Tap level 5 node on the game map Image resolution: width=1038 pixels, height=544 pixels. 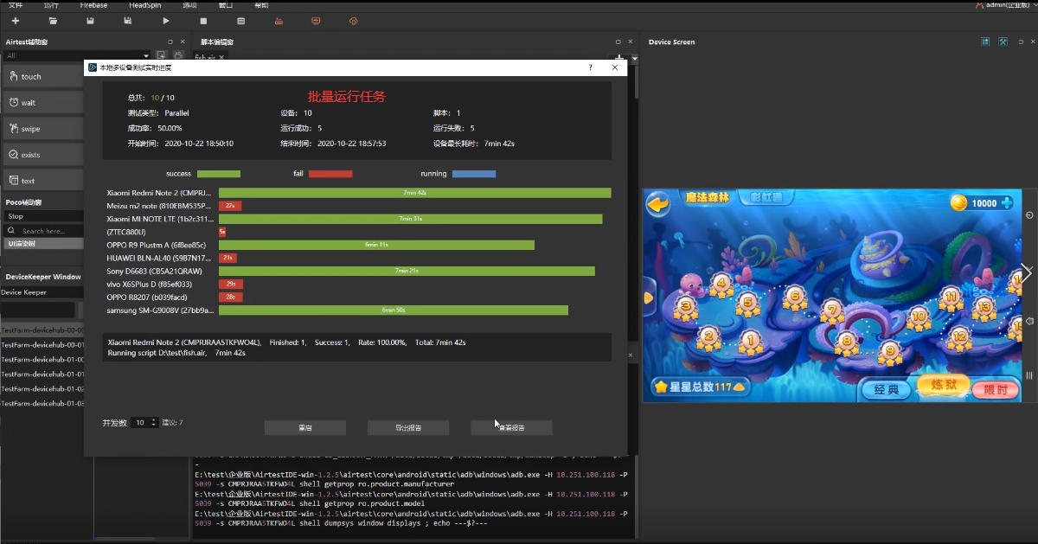[x=748, y=303]
